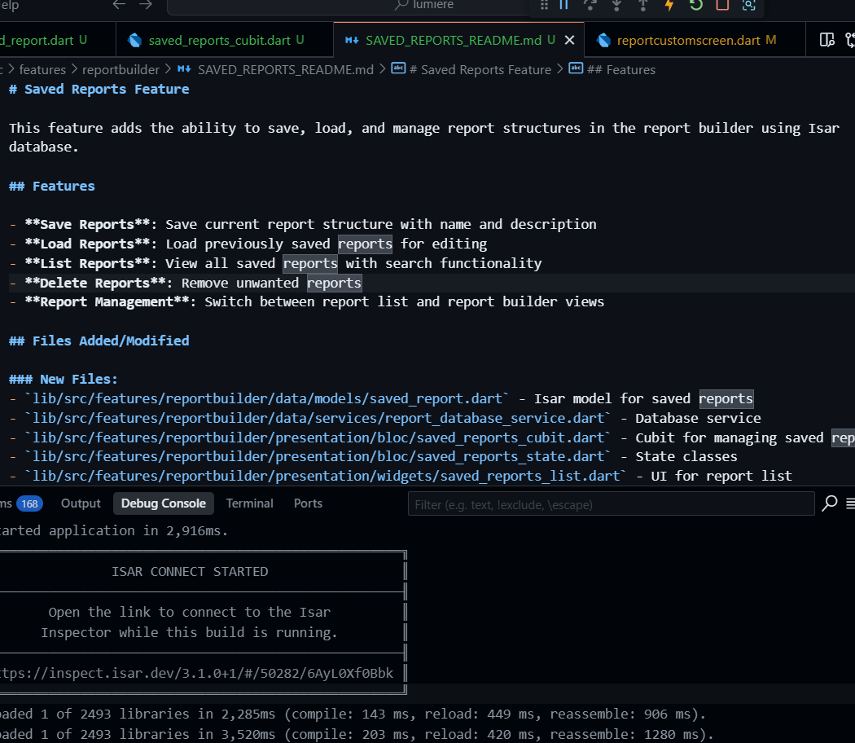Click the saved_report.dart file path line

click(382, 398)
